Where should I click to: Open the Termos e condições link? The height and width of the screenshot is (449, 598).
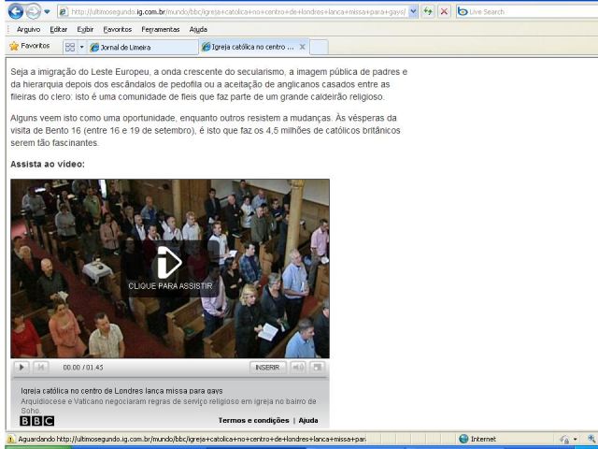[x=253, y=421]
